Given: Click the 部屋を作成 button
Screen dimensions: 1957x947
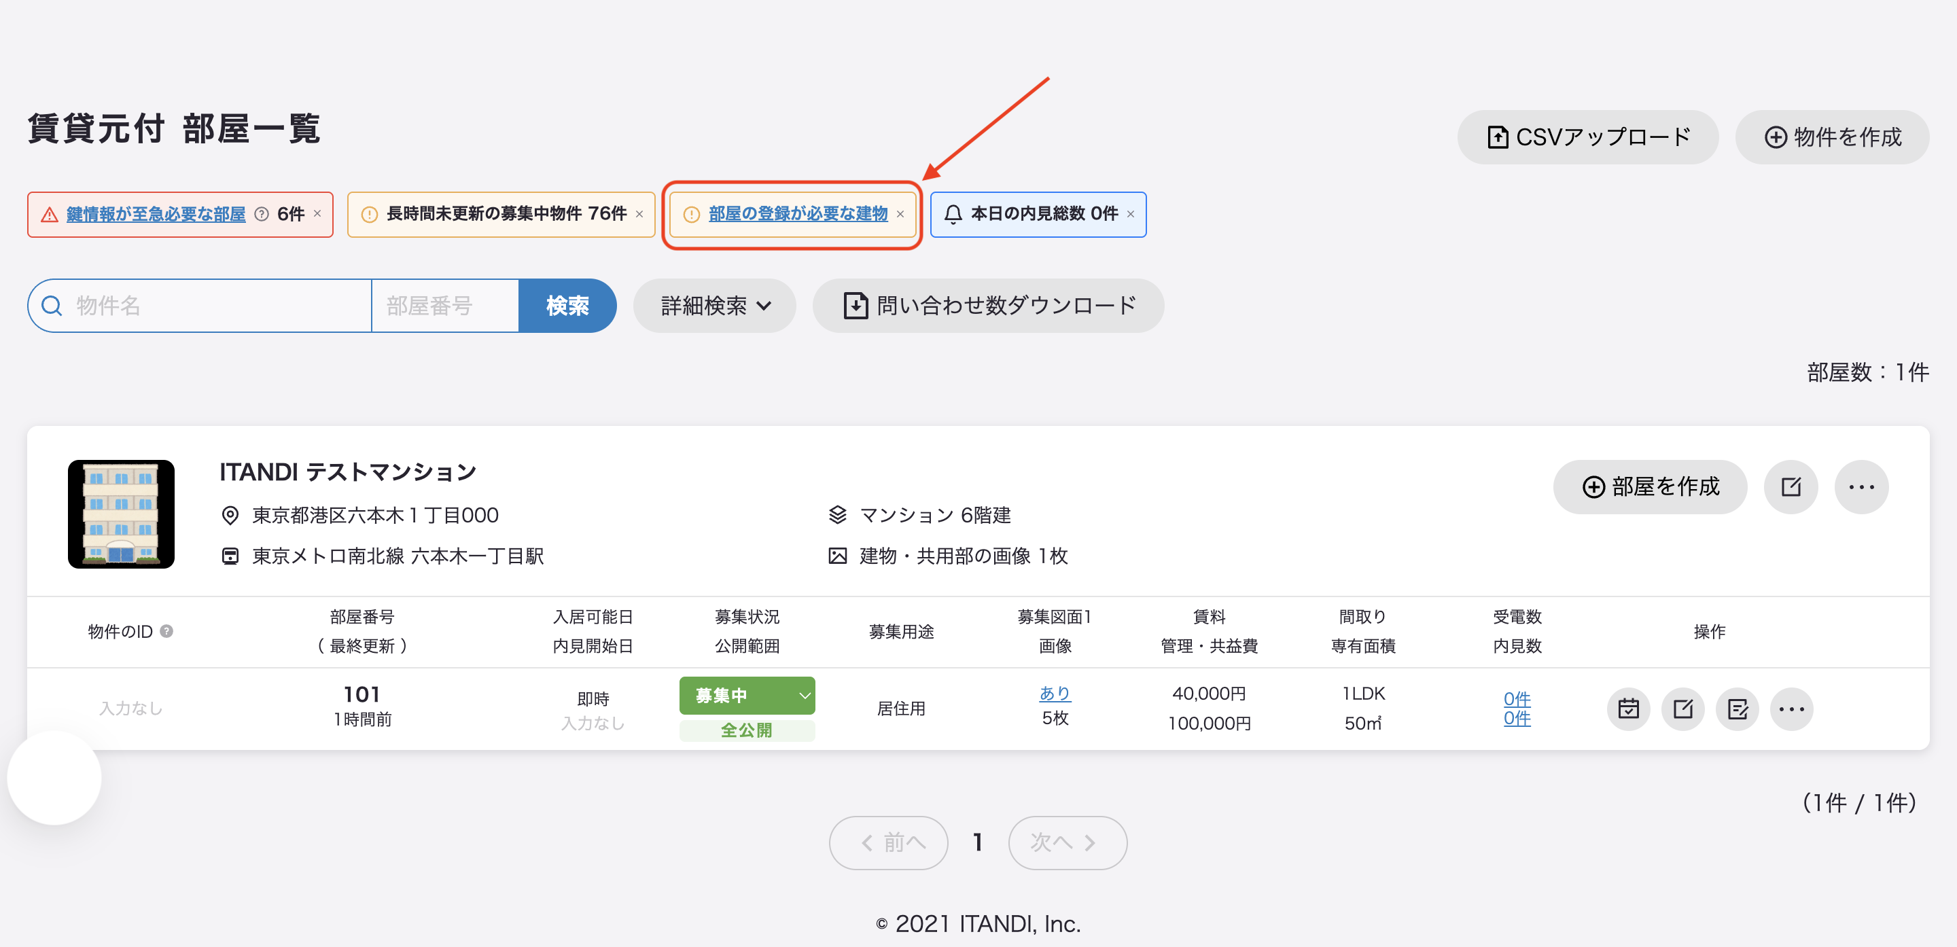Looking at the screenshot, I should coord(1650,487).
